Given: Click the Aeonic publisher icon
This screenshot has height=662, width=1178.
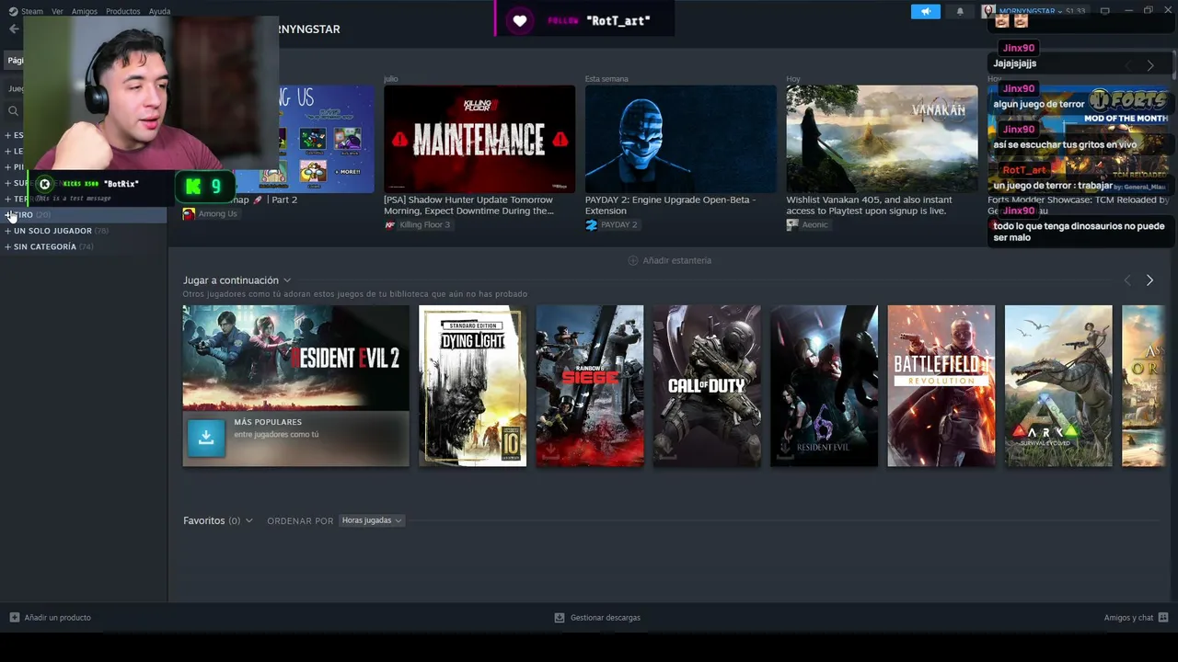Looking at the screenshot, I should point(791,224).
